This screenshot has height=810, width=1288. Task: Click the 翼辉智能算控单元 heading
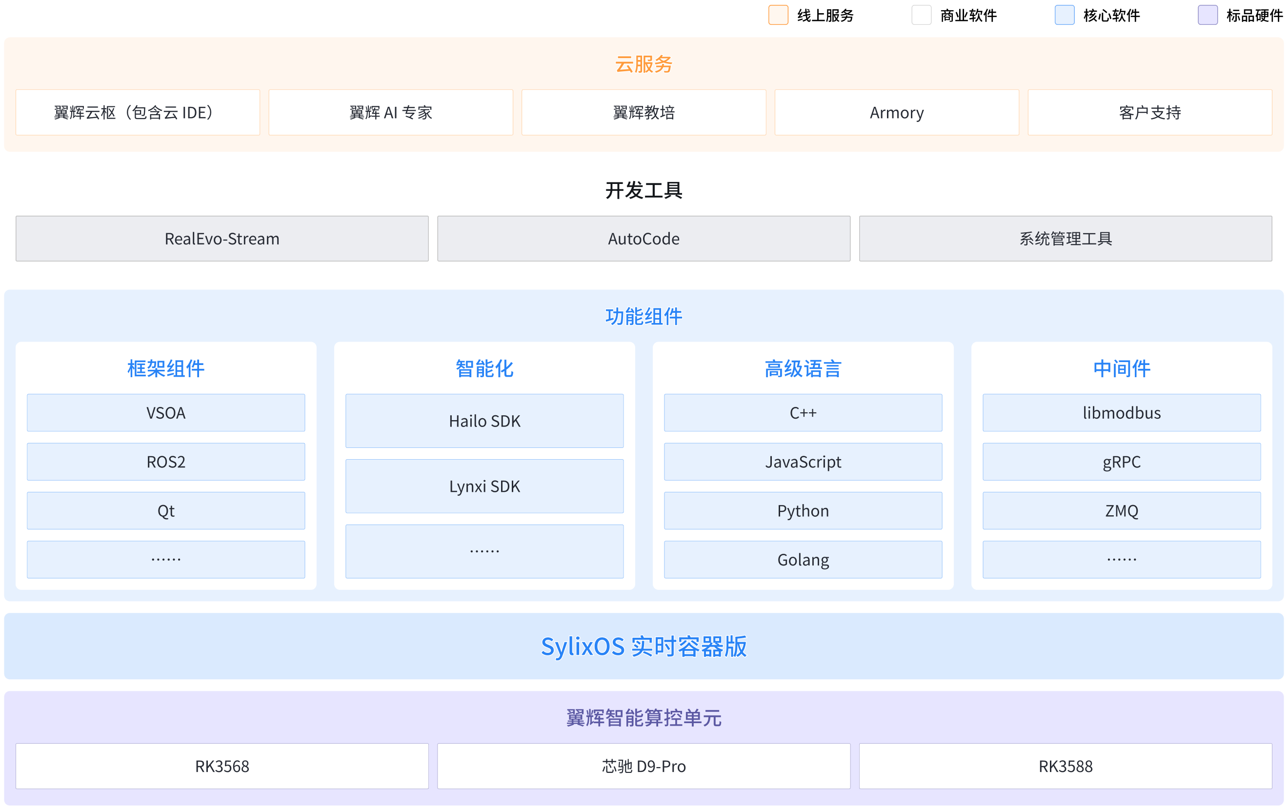point(644,718)
